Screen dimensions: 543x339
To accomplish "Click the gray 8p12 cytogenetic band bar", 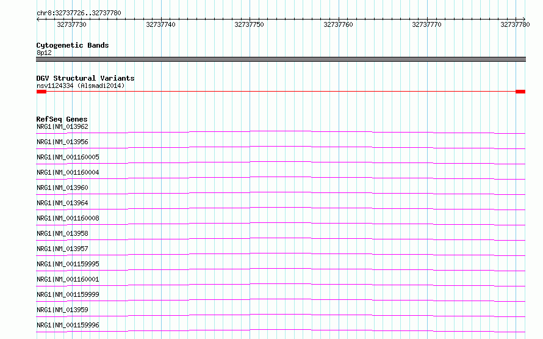I will click(281, 59).
